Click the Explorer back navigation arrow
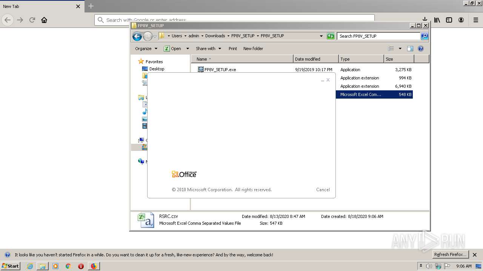The height and width of the screenshot is (271, 483). coord(137,36)
